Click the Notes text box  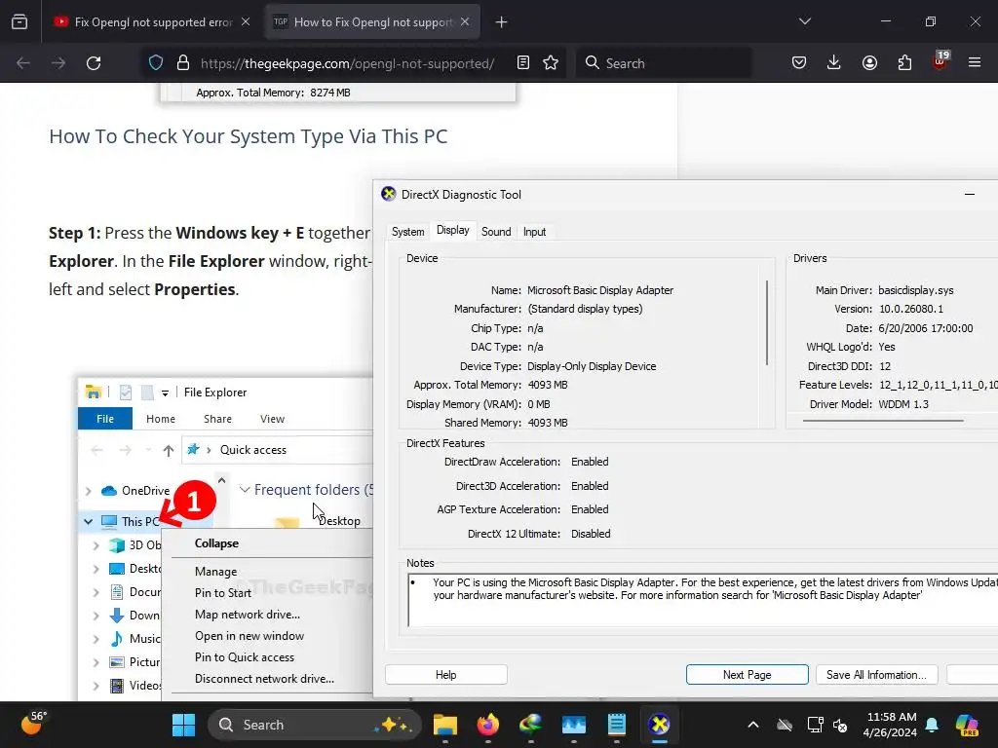703,600
